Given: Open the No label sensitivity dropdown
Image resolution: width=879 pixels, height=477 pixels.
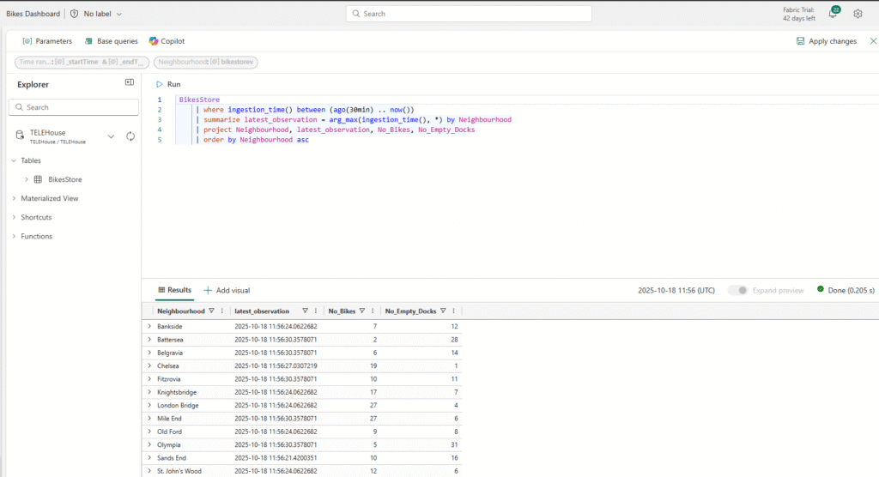Looking at the screenshot, I should 97,14.
